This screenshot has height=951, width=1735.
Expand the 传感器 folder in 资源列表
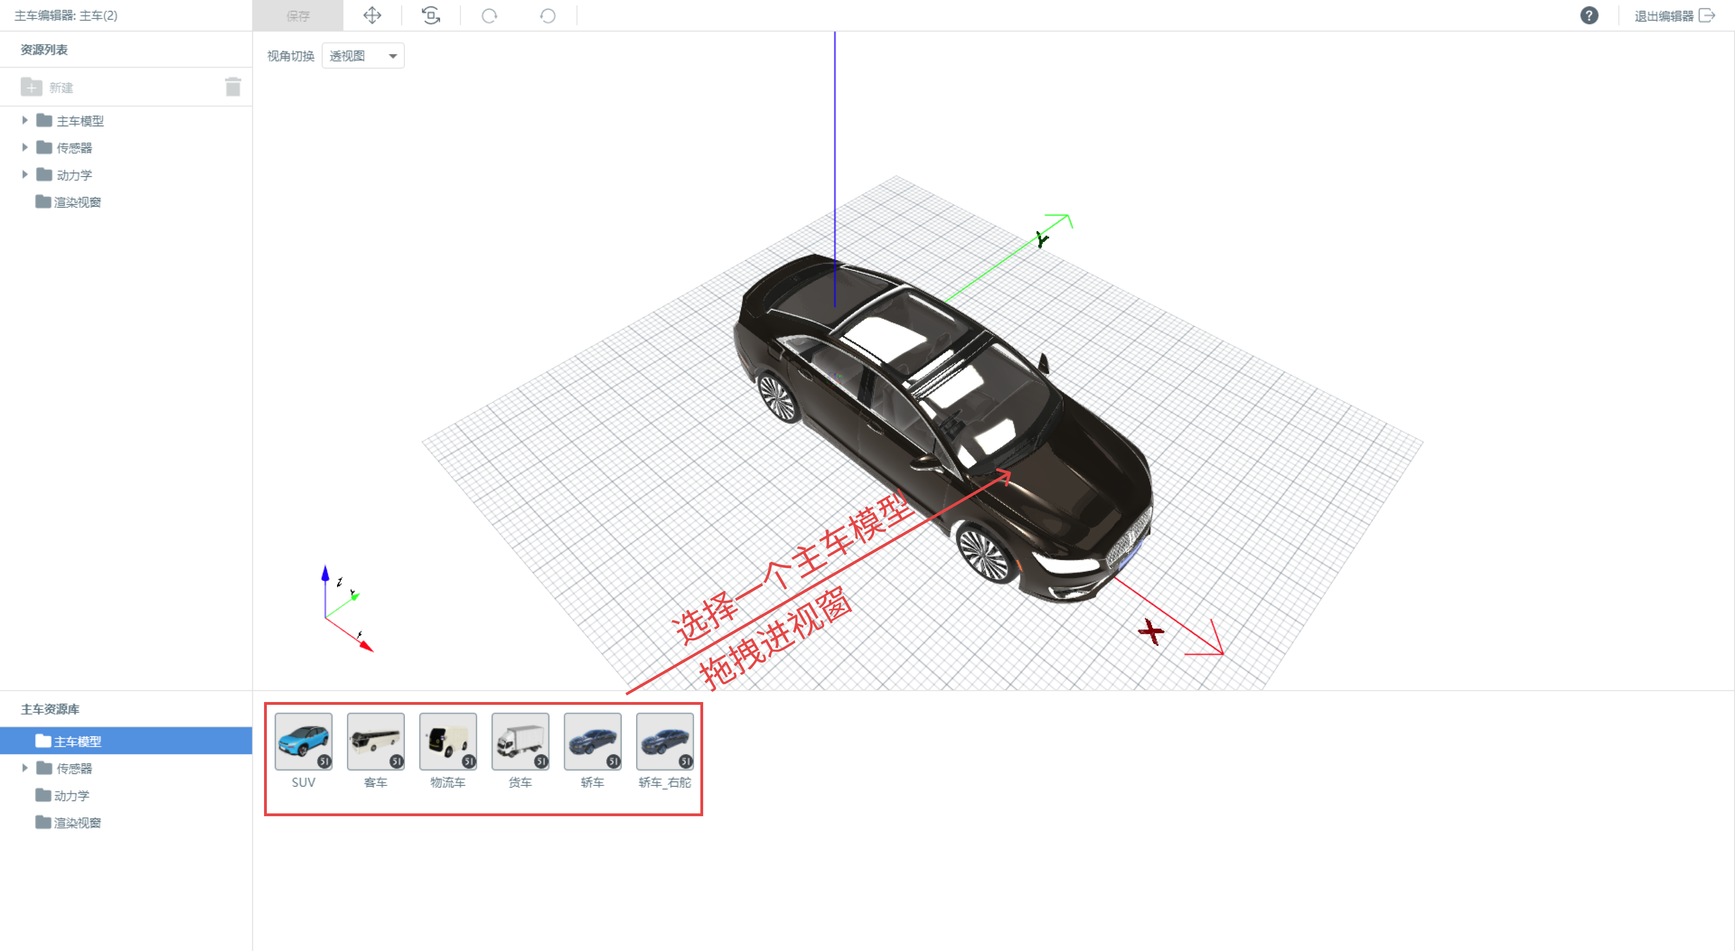click(25, 147)
